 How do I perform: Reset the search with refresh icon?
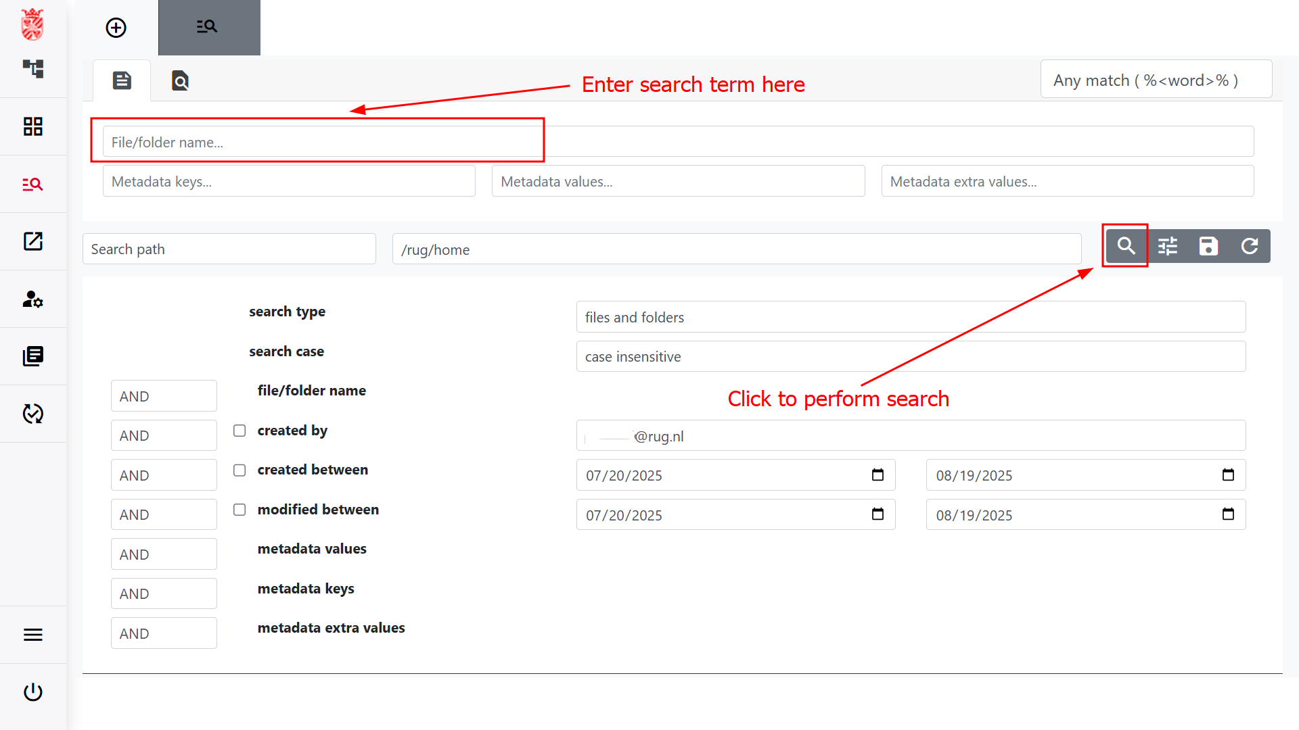click(x=1250, y=246)
